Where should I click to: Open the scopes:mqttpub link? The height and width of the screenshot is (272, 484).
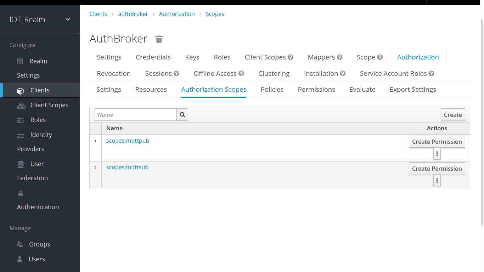coord(128,141)
